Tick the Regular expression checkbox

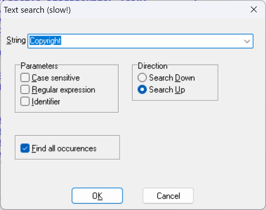25,90
